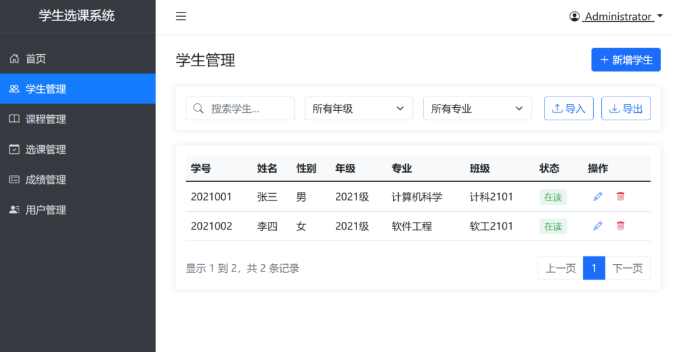
Task: Open 课程管理 in sidebar
Action: (x=78, y=119)
